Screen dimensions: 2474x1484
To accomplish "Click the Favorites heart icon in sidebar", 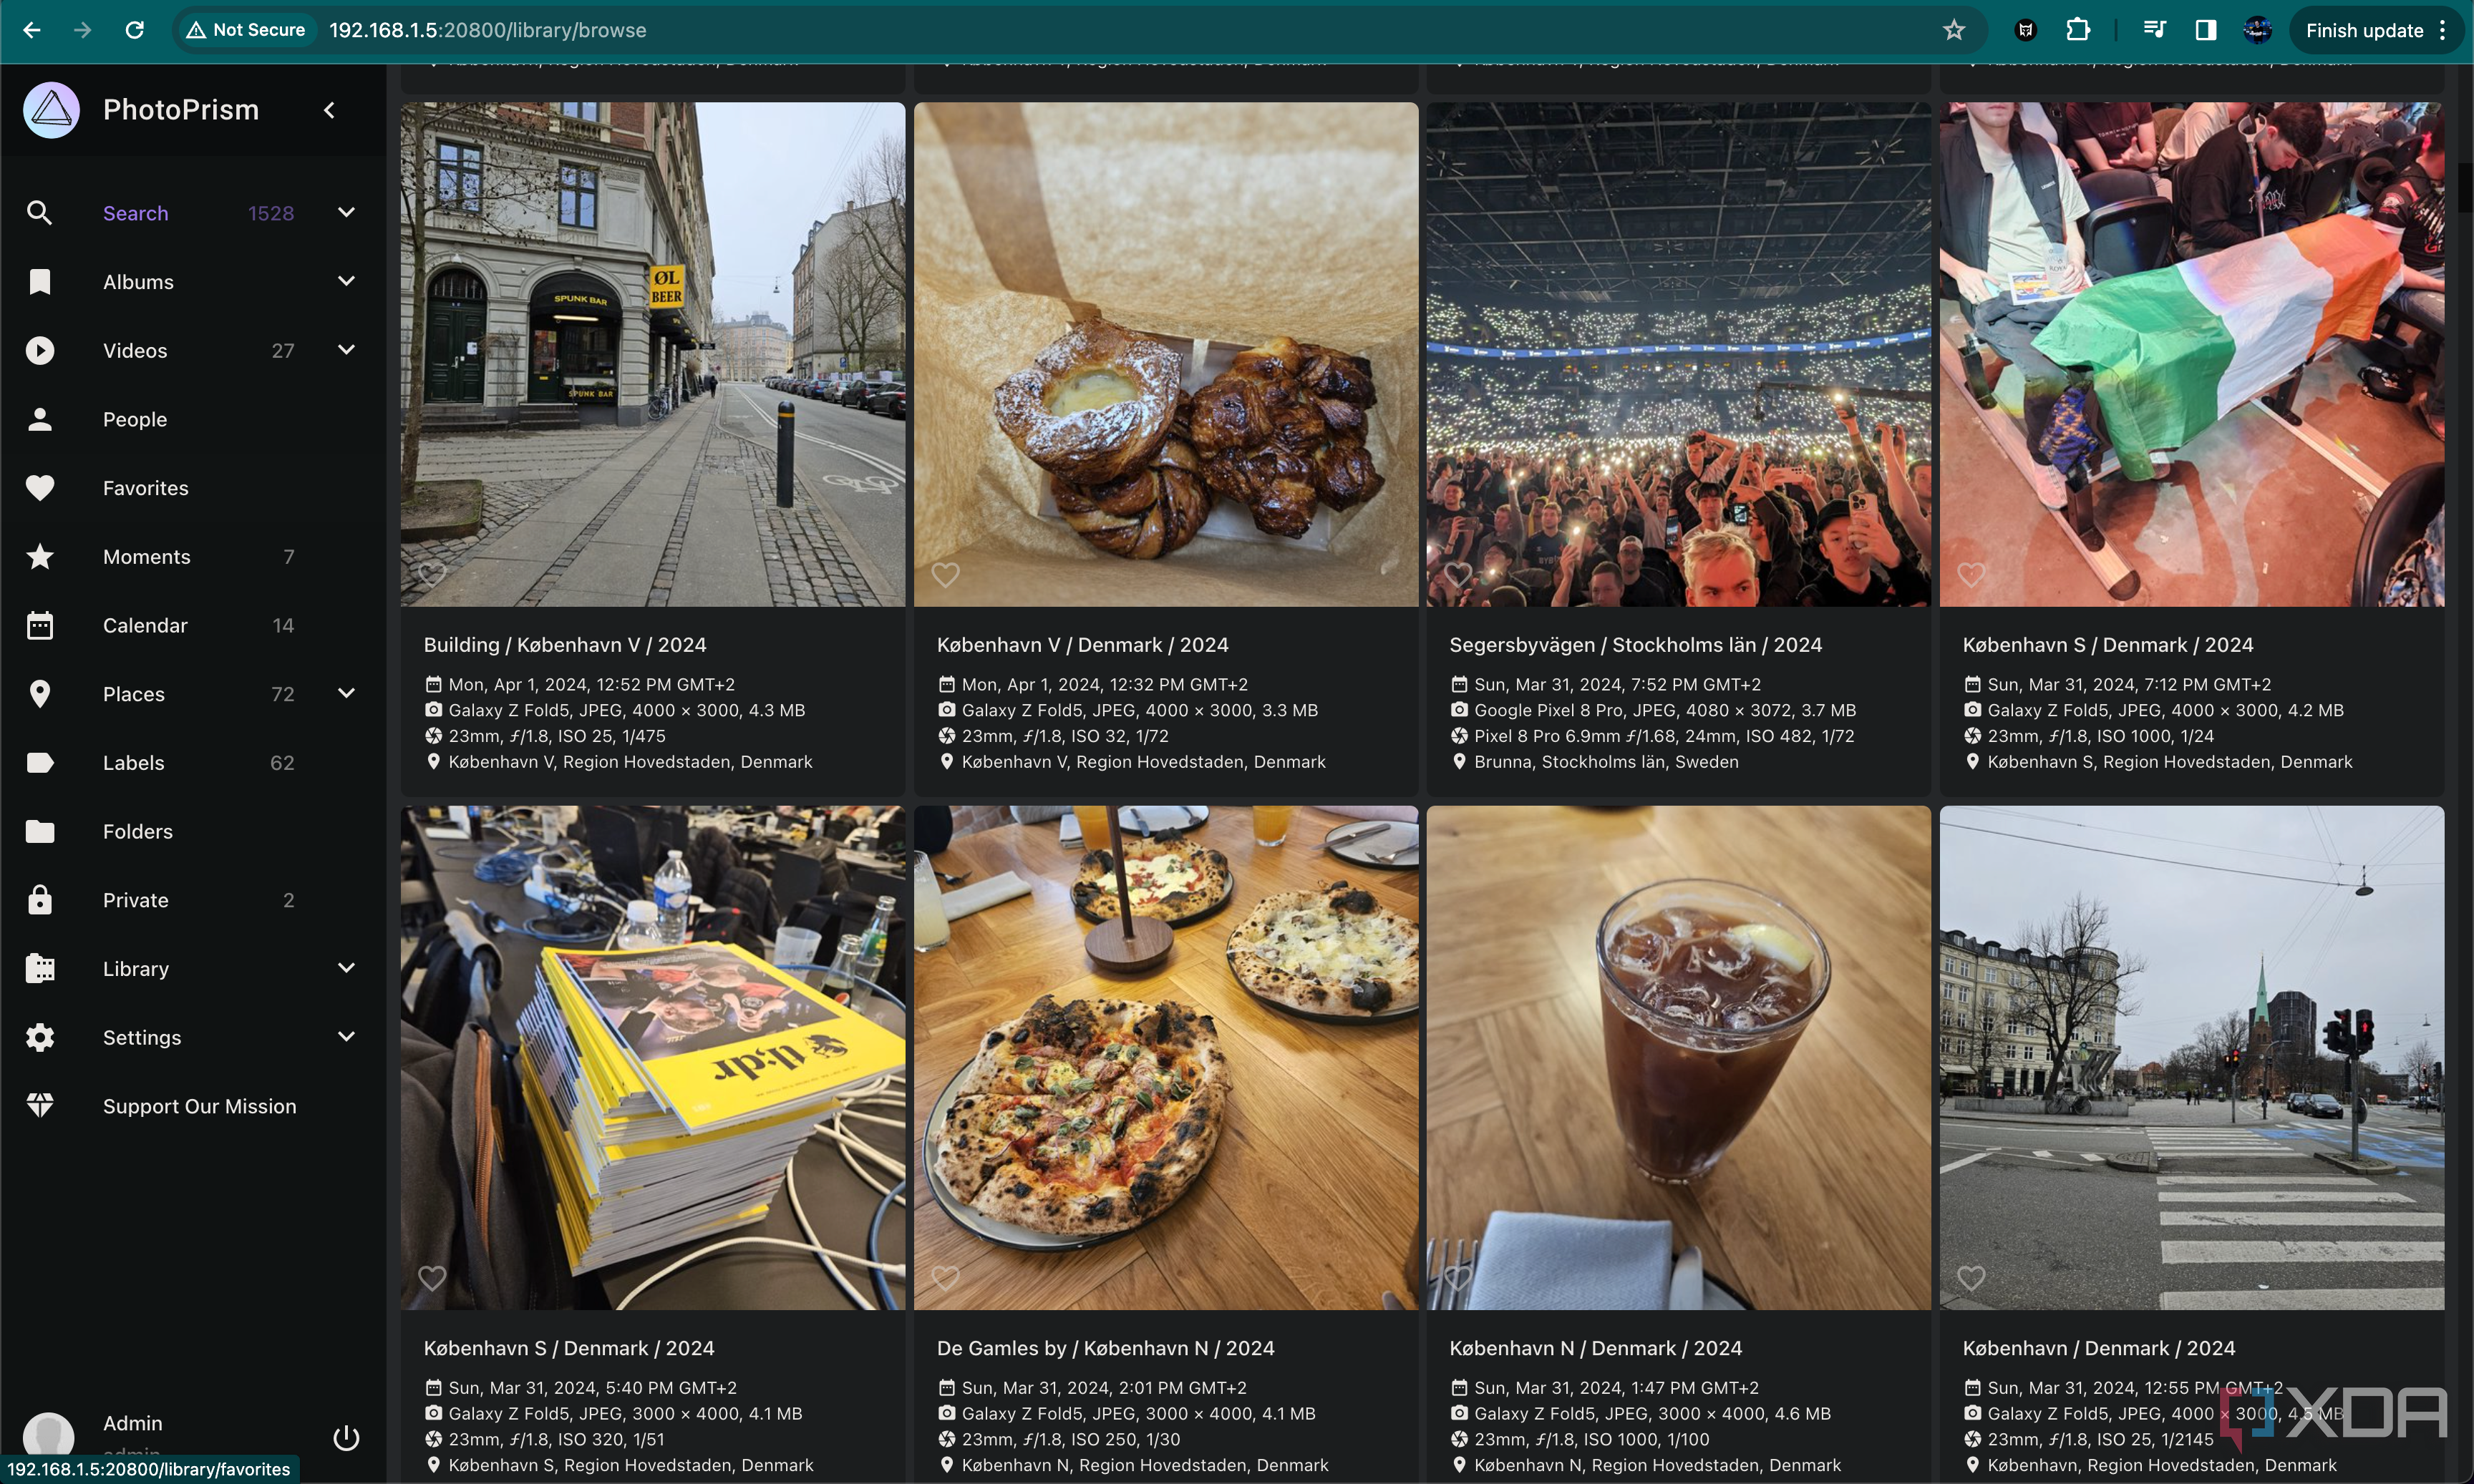I will click(x=39, y=488).
